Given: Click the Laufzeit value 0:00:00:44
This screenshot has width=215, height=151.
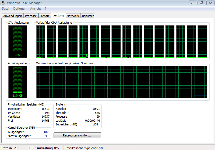Looking at the screenshot, I should 92,121.
